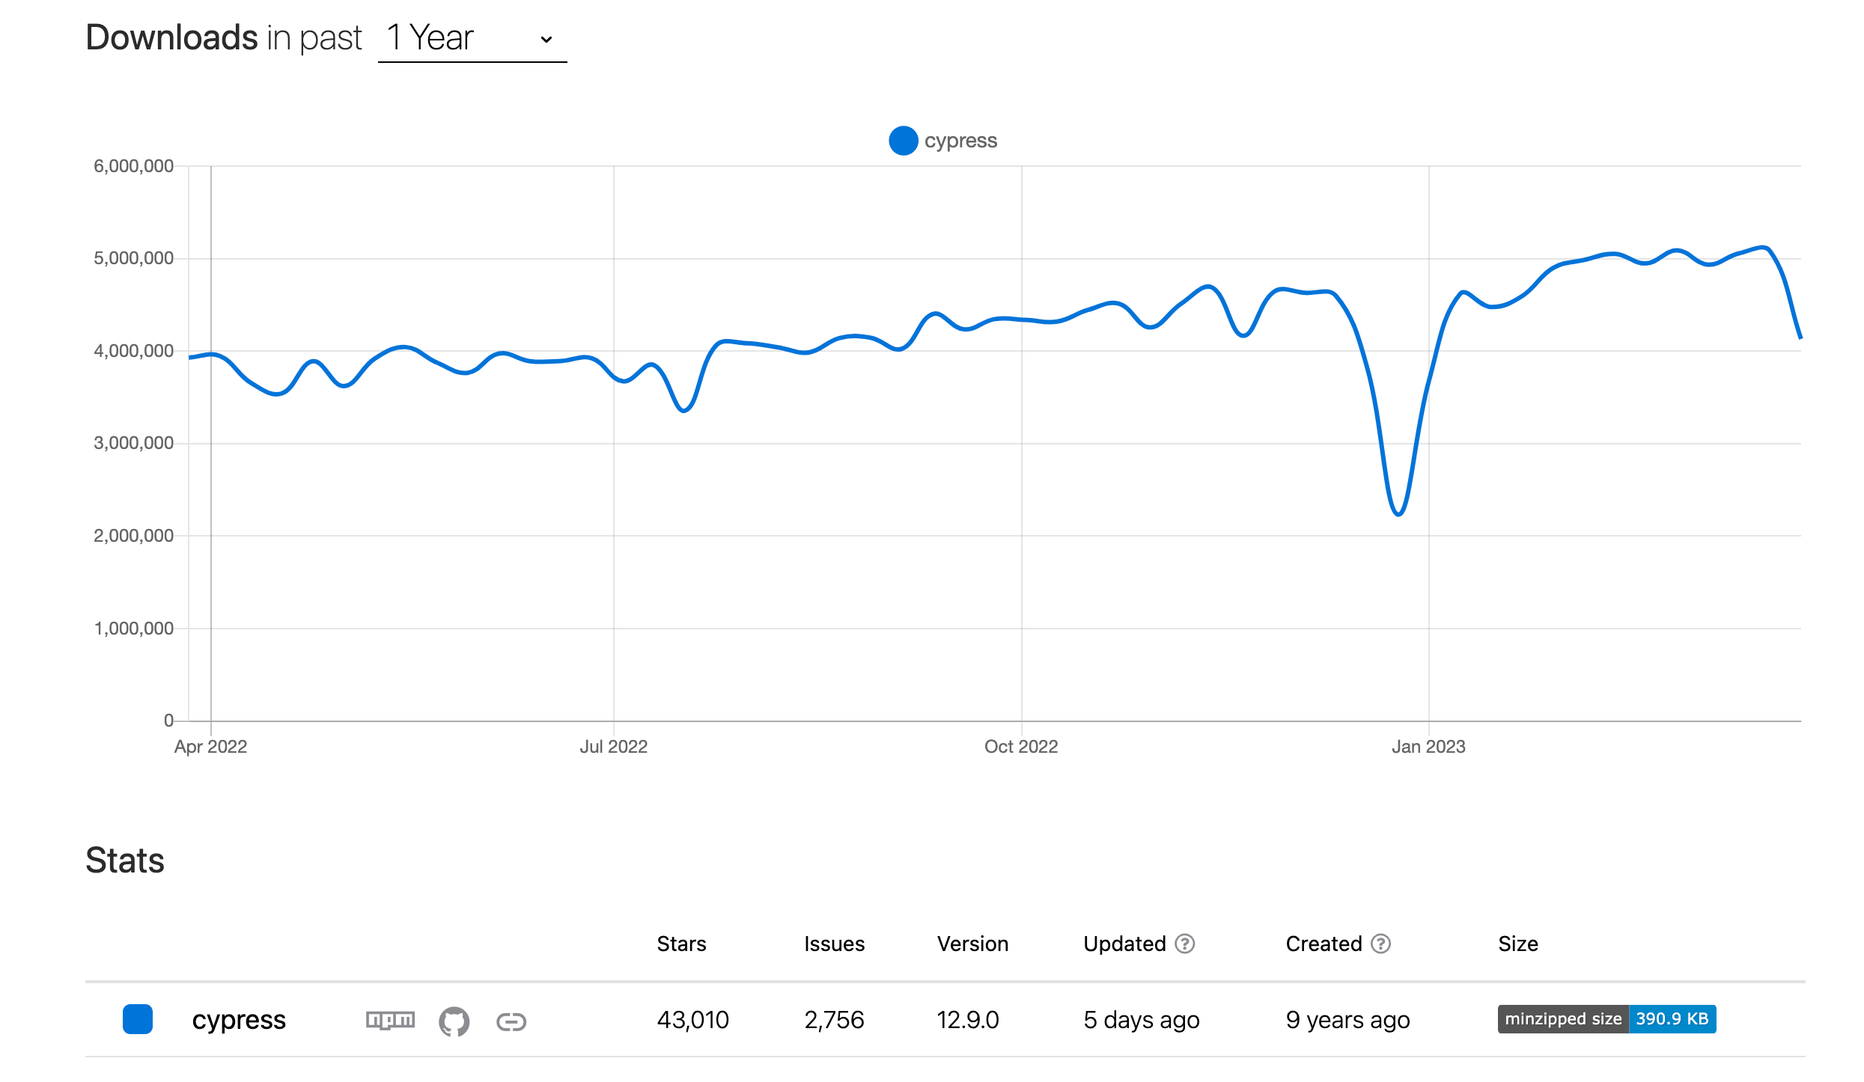Toggle the cypress legend dot in chart
Image resolution: width=1864 pixels, height=1082 pixels.
click(x=904, y=141)
